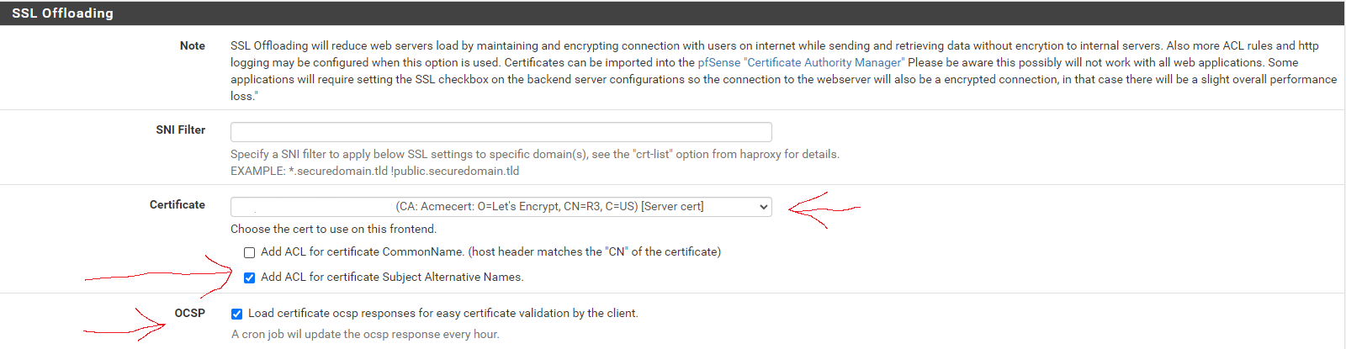
Task: Click the SNI Filter input field
Action: click(x=501, y=132)
